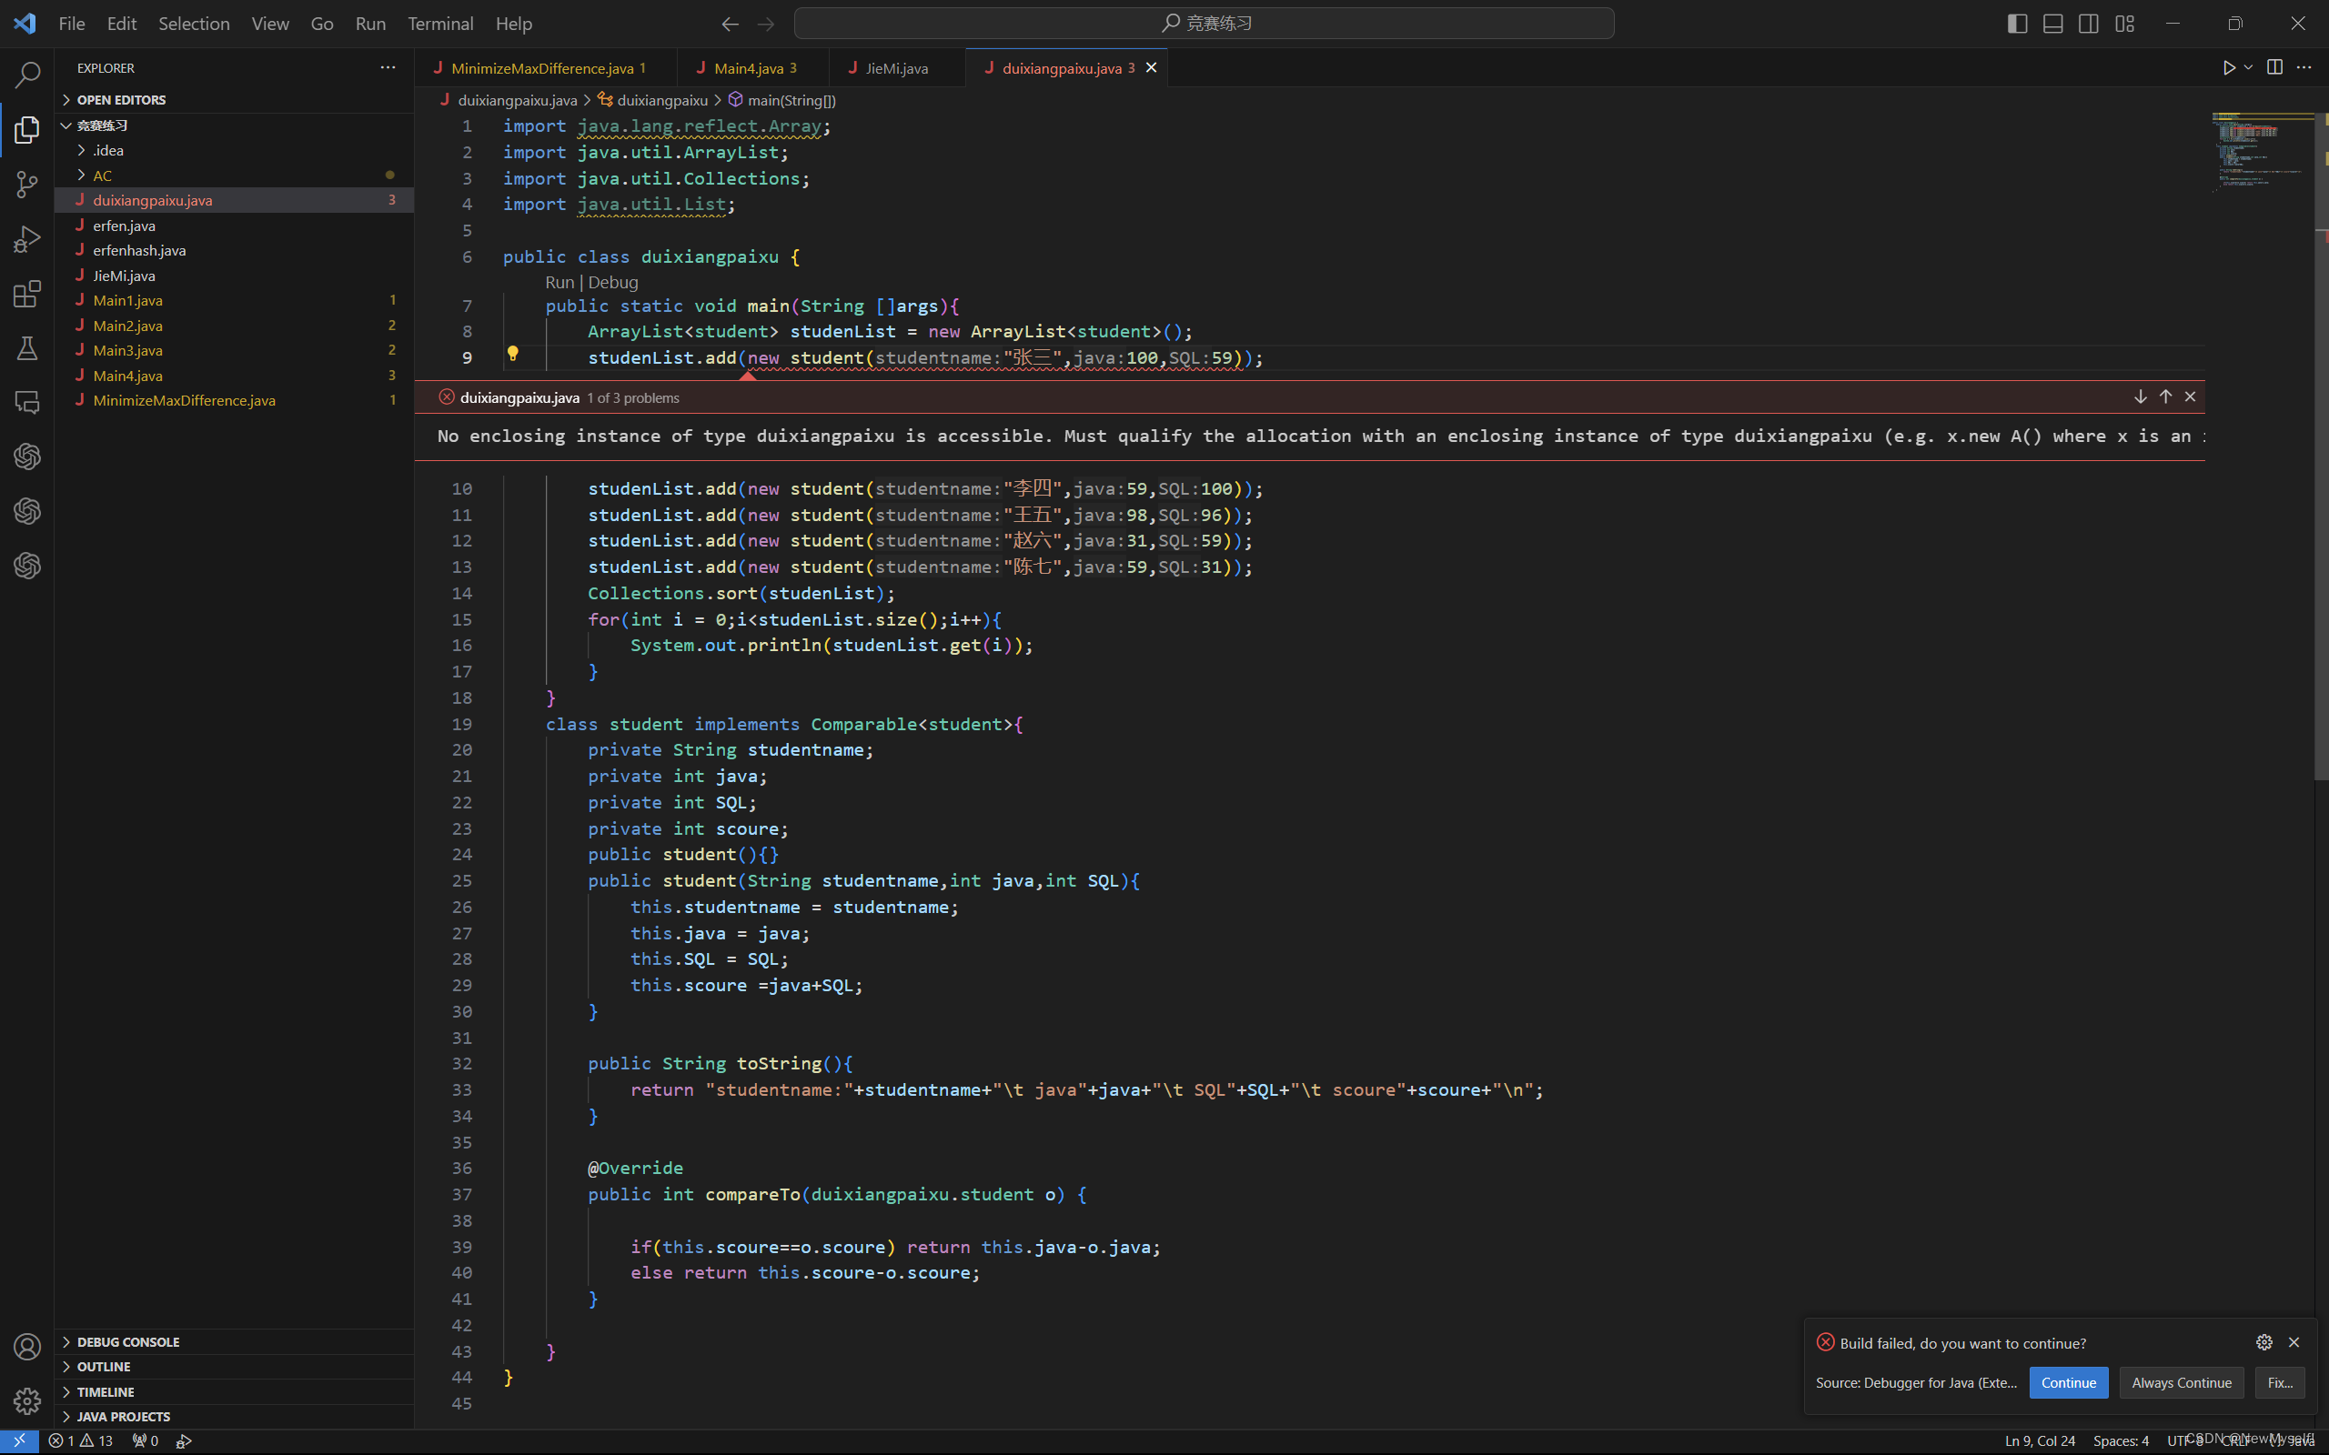Expand the OPEN EDITORS section
The width and height of the screenshot is (2329, 1455).
tap(121, 100)
